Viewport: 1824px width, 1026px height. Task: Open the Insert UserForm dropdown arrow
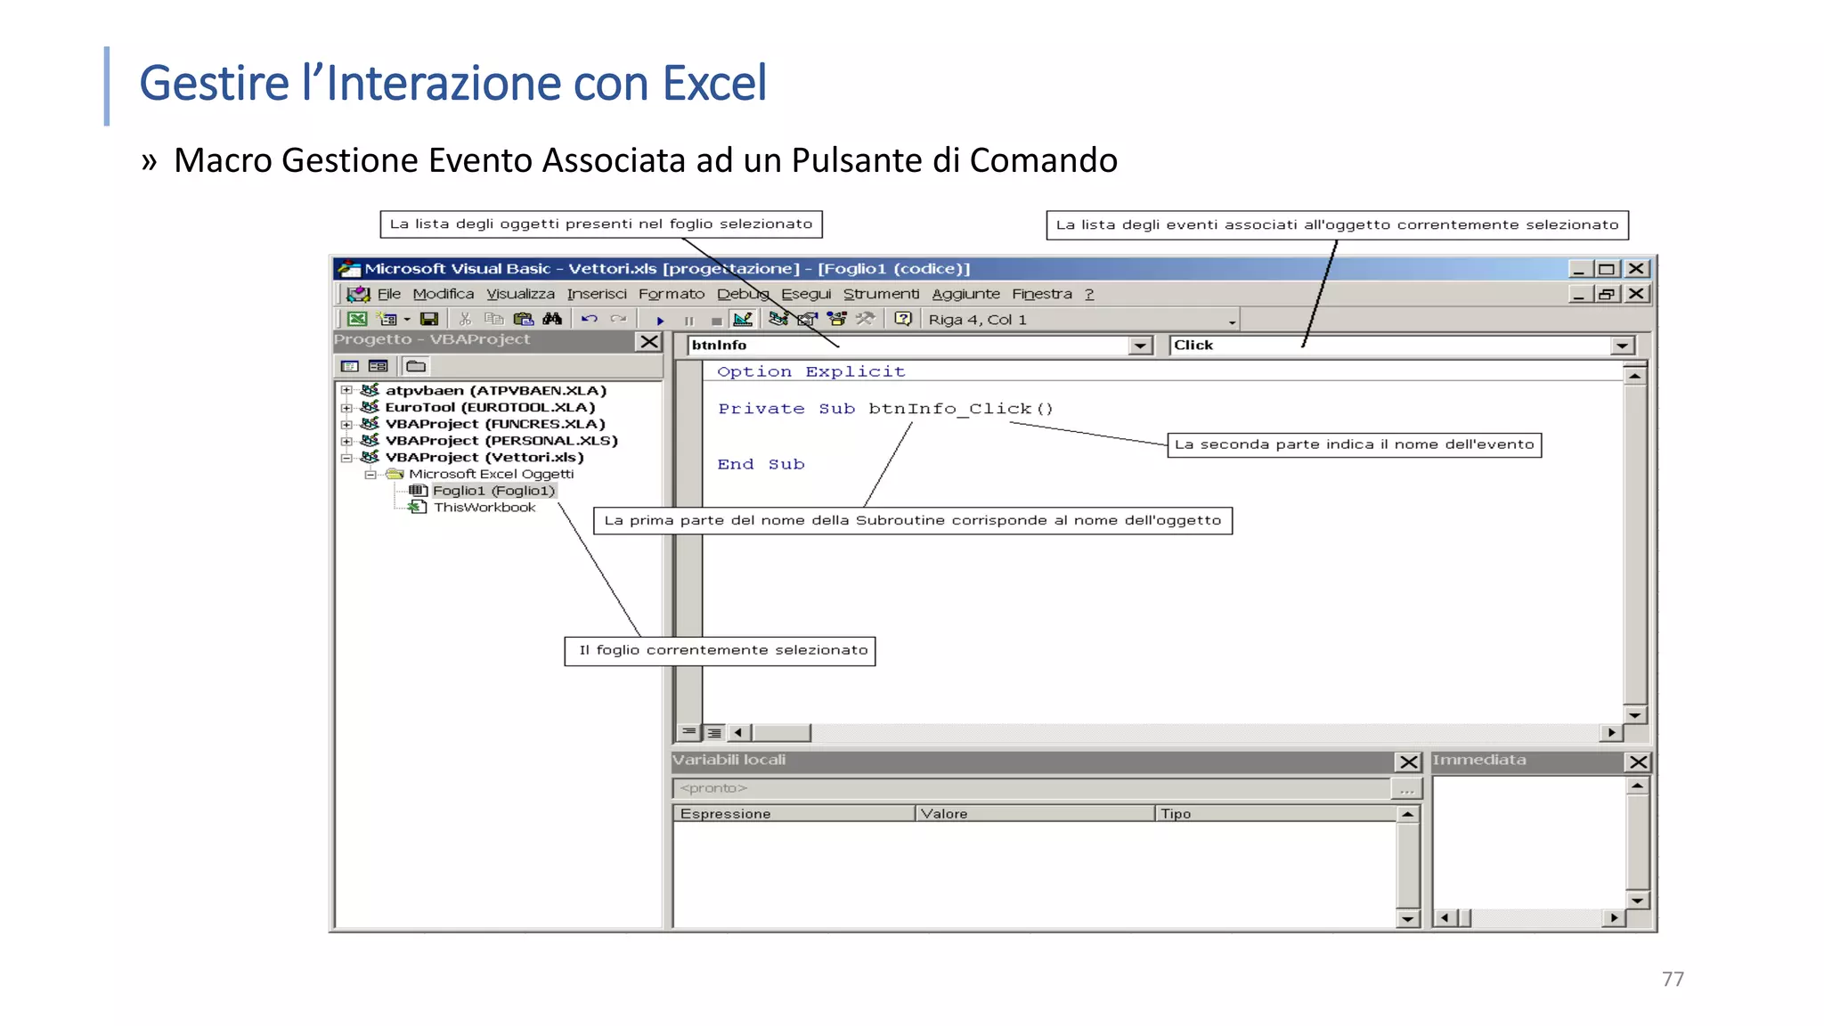coord(407,319)
